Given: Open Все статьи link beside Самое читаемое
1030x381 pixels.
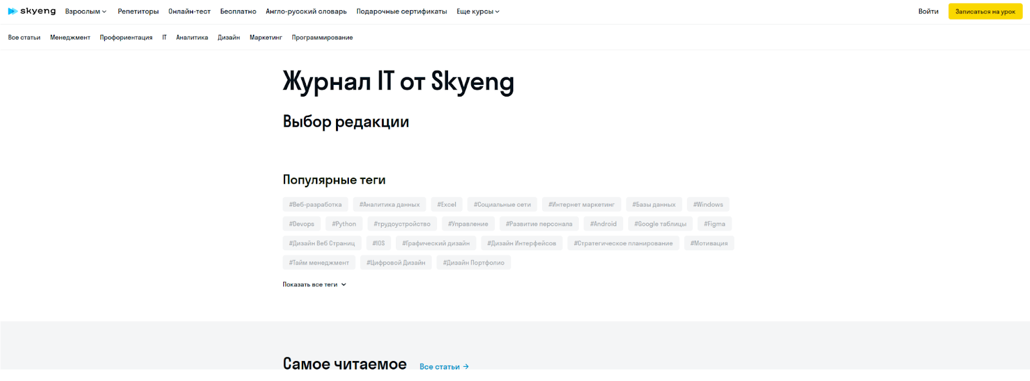Looking at the screenshot, I should tap(444, 367).
